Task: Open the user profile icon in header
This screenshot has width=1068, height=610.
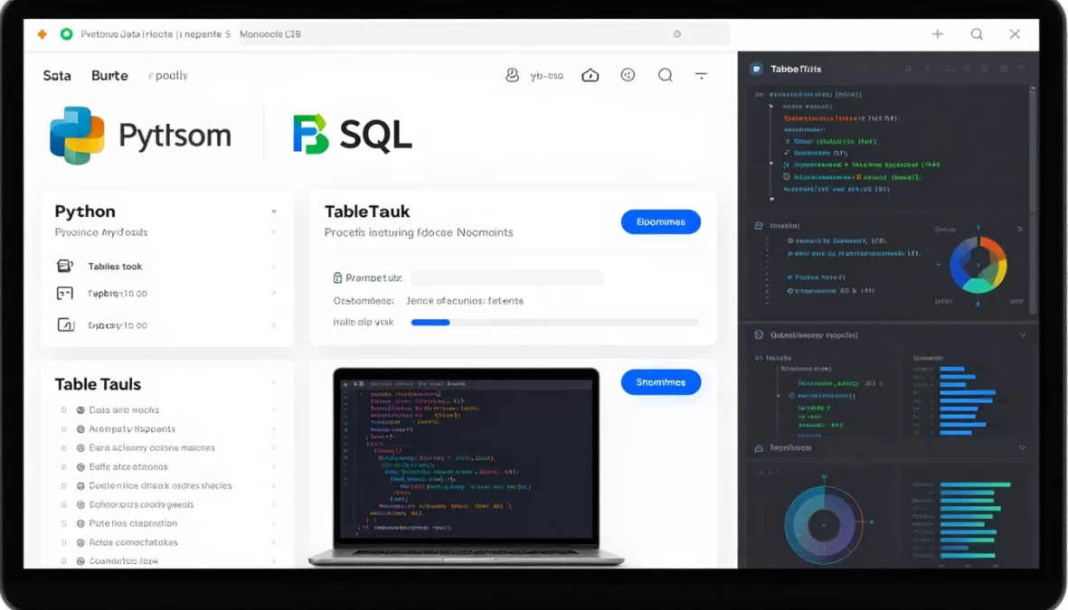Action: (512, 76)
